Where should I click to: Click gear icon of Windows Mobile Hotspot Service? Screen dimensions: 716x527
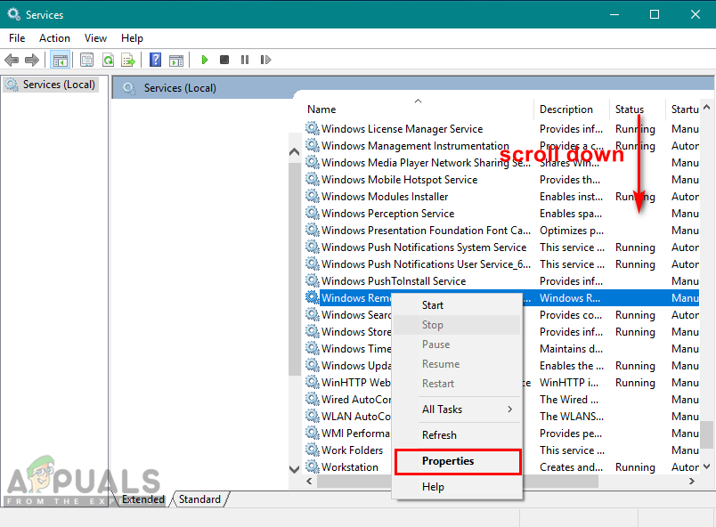click(313, 179)
